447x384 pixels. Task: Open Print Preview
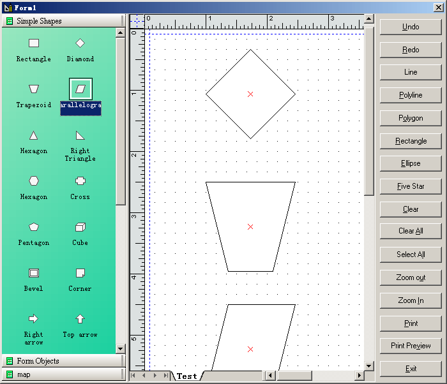pos(411,346)
